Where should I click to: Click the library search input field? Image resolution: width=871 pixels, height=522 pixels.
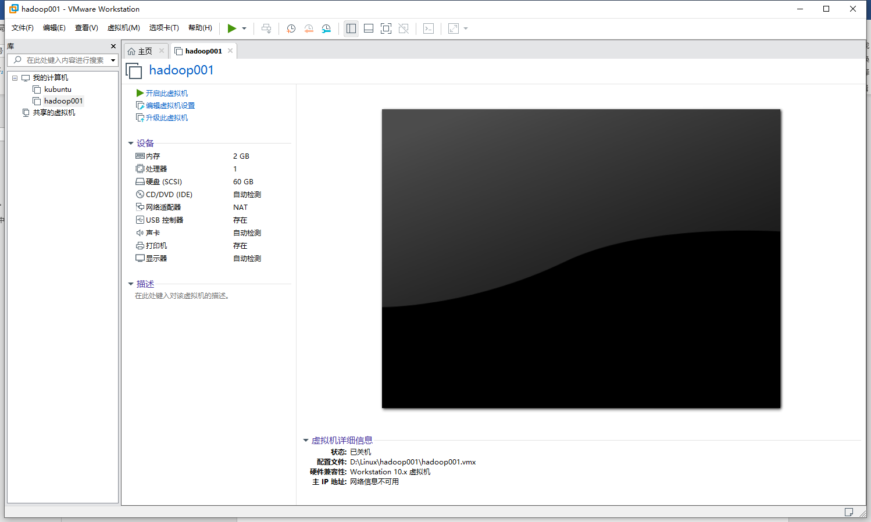click(x=65, y=60)
